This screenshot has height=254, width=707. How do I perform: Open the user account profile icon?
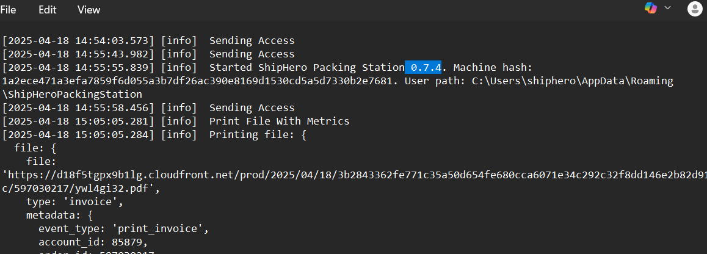pyautogui.click(x=695, y=9)
